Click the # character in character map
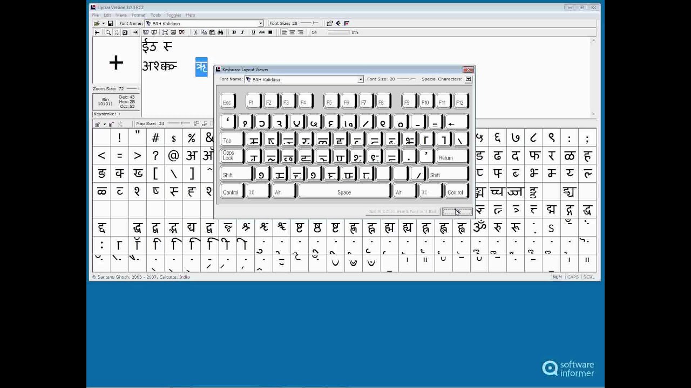This screenshot has width=691, height=388. 155,138
